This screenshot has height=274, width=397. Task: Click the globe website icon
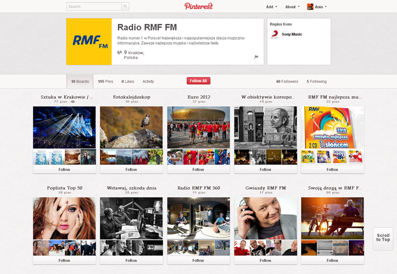pos(120,52)
